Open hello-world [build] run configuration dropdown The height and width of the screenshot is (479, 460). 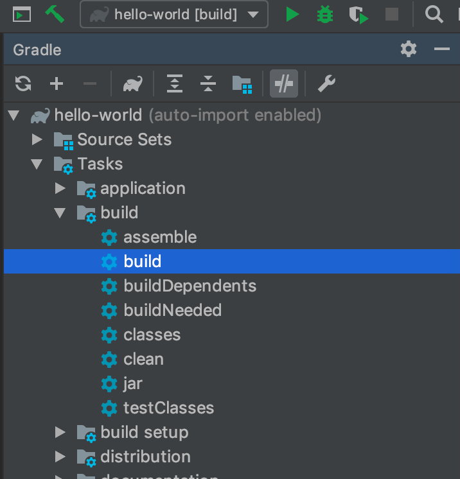tap(174, 14)
